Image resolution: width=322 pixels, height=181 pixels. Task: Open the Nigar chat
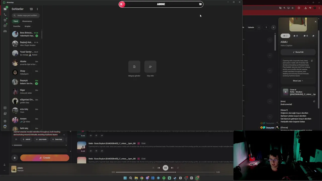(x=26, y=92)
